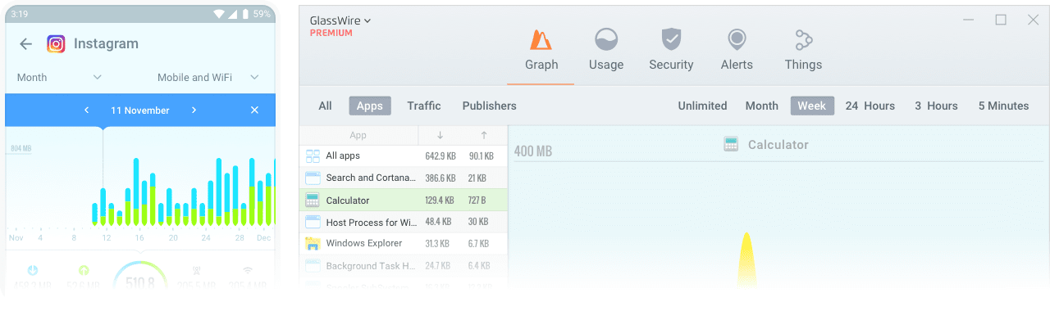This screenshot has height=311, width=1050.
Task: Set time range to Month in GlassWire
Action: (x=761, y=106)
